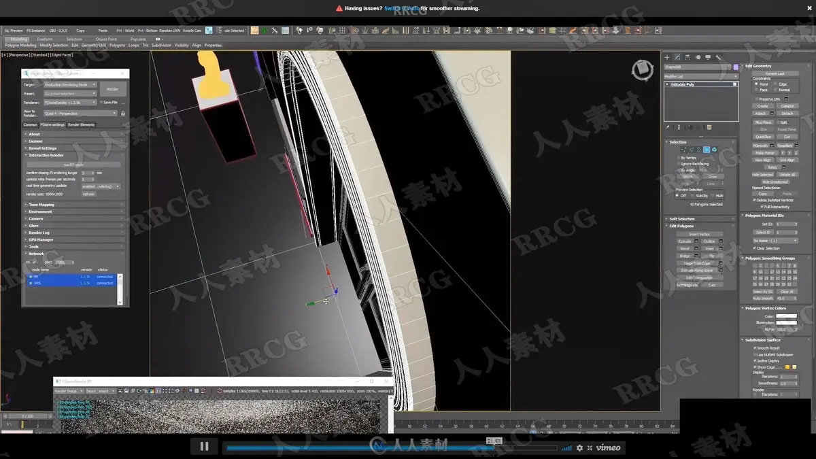Viewport: 816px width, 459px height.
Task: Adjust the Vimeo volume bars
Action: pyautogui.click(x=566, y=447)
